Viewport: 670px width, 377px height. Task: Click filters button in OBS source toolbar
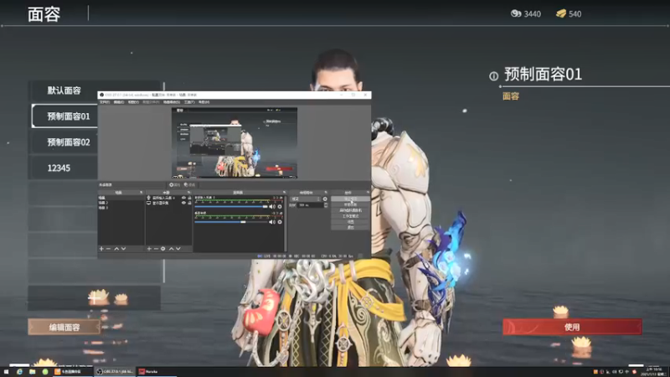click(190, 184)
